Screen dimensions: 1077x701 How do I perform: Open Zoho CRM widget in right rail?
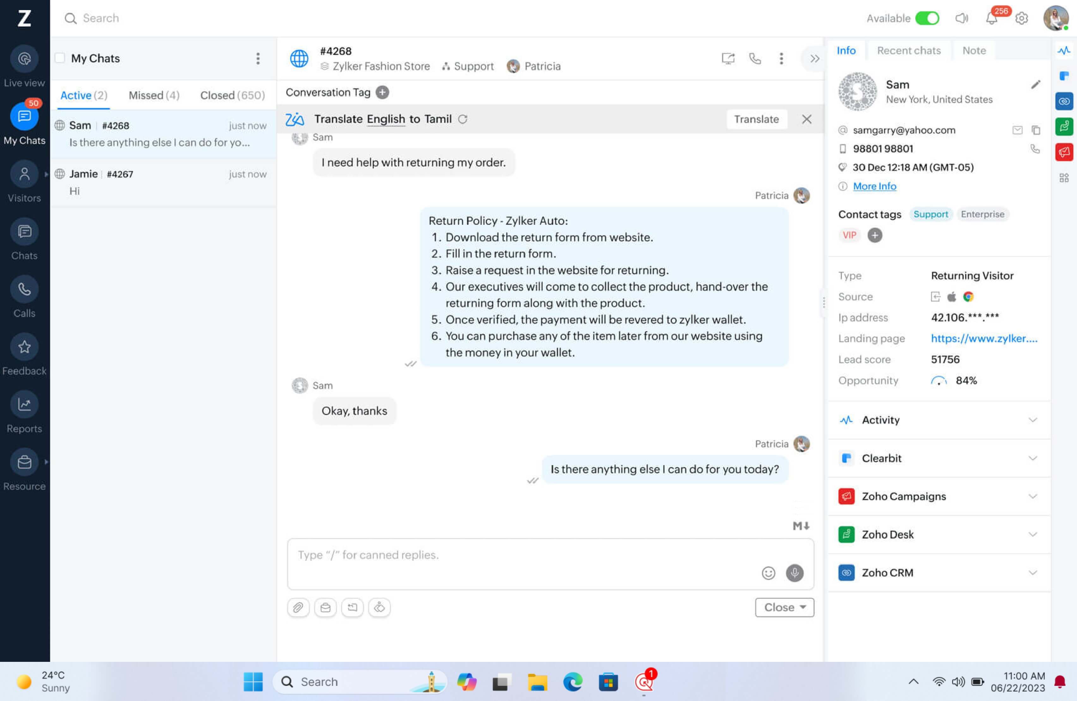(1064, 101)
